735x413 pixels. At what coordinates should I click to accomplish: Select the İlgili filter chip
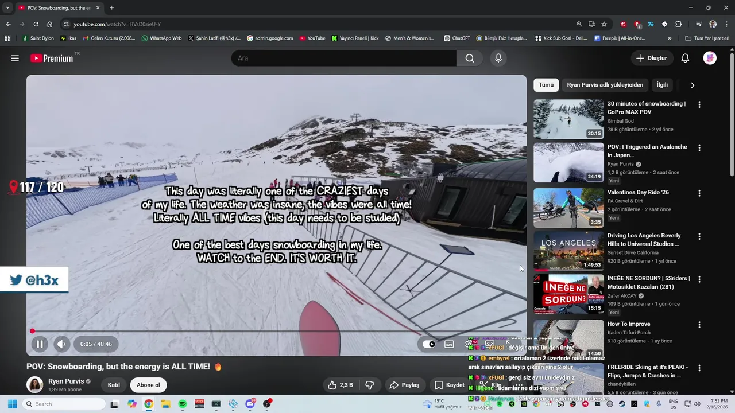pos(662,85)
